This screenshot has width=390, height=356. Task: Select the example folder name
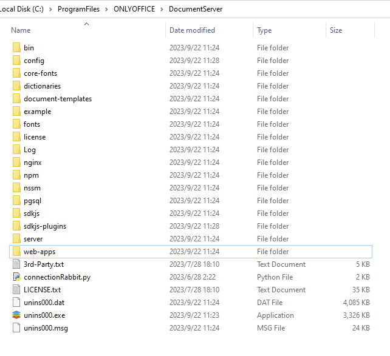pos(38,112)
